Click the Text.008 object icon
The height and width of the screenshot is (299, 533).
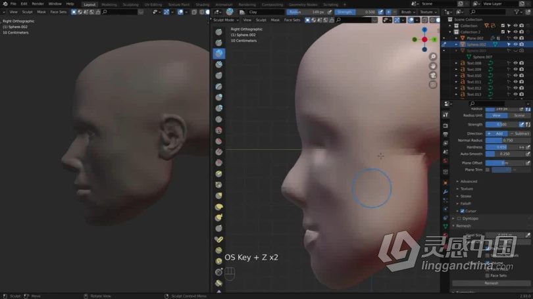[463, 63]
